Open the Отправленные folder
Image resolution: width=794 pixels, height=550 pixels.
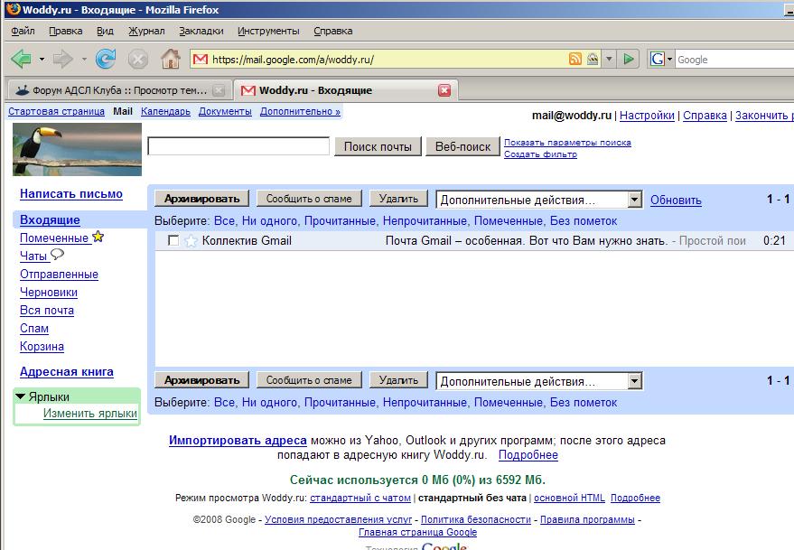(x=59, y=275)
